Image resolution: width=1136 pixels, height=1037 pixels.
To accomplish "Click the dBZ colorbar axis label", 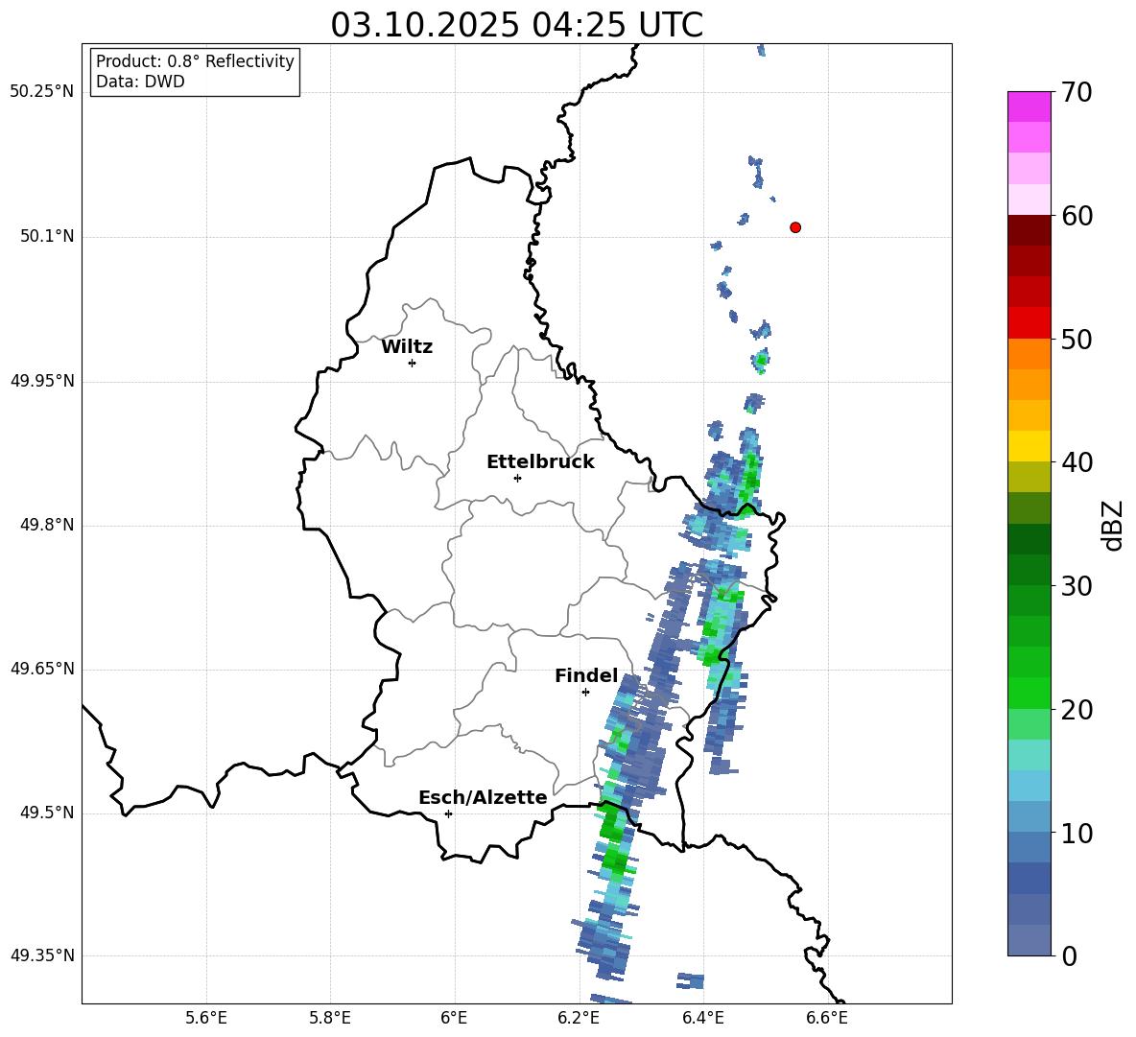I will click(1112, 525).
